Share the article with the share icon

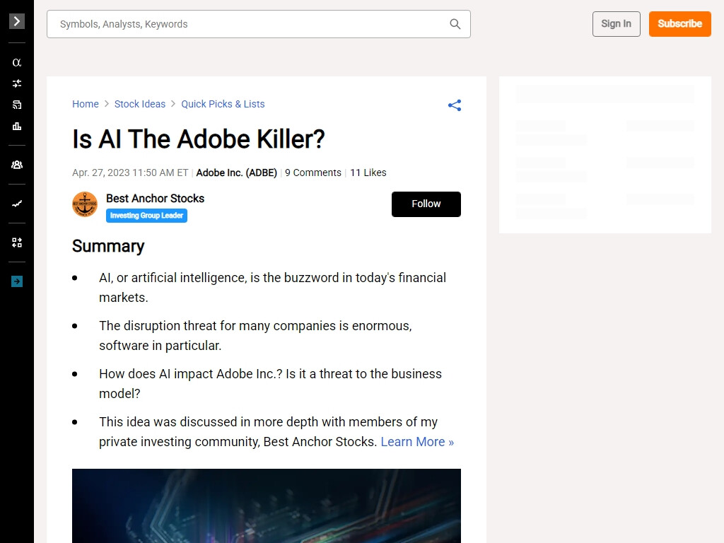coord(455,105)
